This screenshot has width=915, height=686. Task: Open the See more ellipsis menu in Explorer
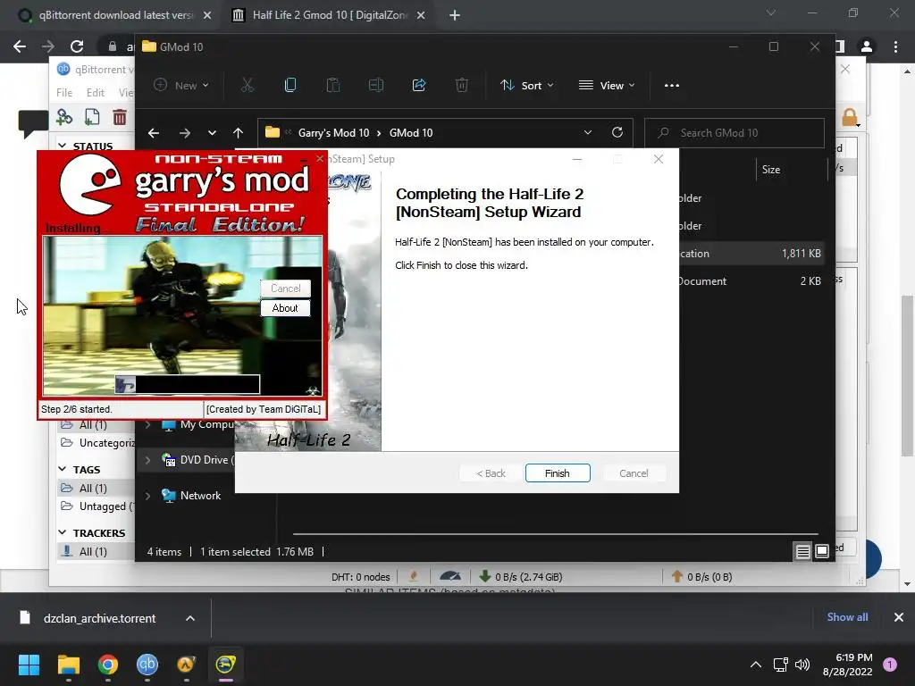coord(672,85)
